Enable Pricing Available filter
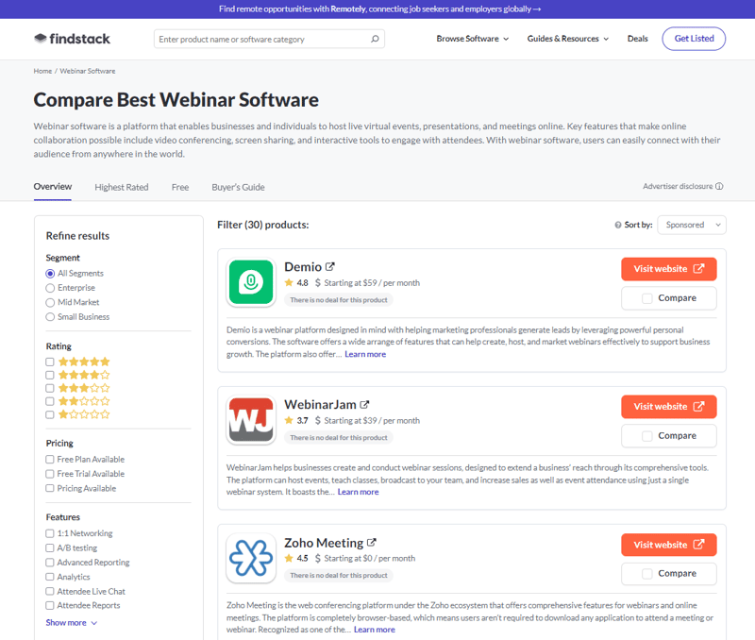The height and width of the screenshot is (640, 755). tap(50, 488)
